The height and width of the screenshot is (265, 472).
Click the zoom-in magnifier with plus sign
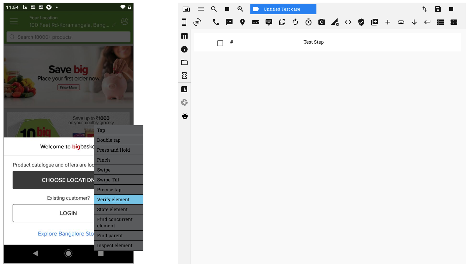[240, 9]
